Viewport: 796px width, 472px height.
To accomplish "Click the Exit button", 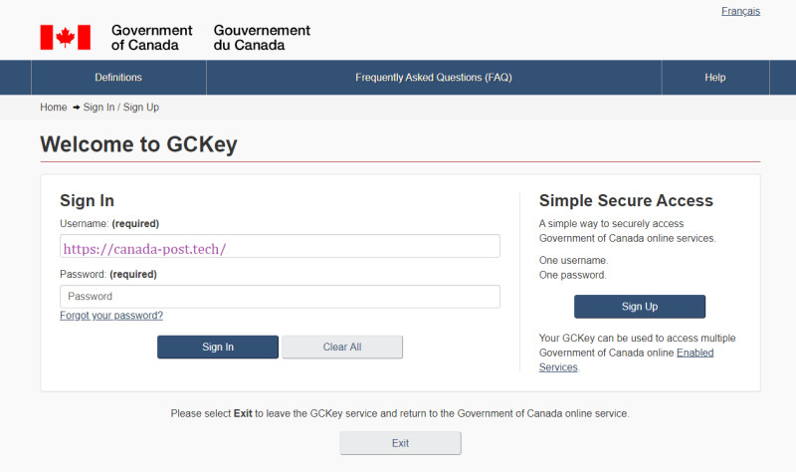I will 401,443.
